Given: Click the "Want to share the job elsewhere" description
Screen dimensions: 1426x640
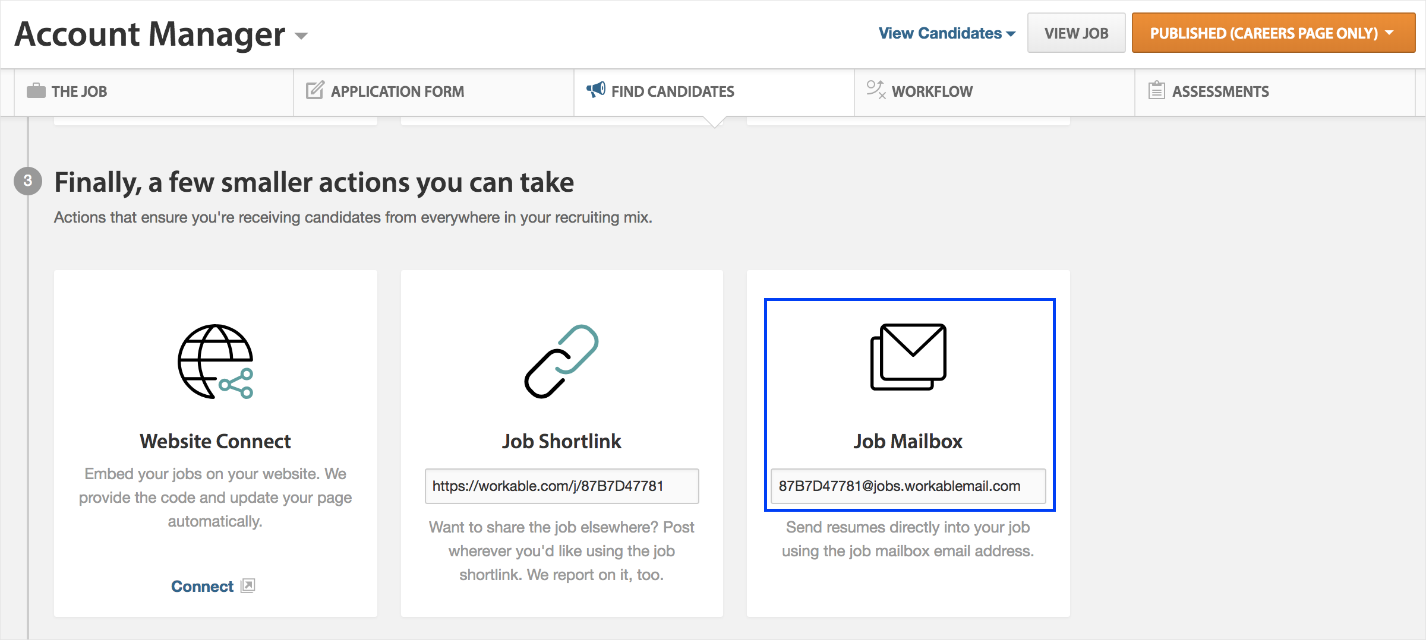Looking at the screenshot, I should point(561,551).
